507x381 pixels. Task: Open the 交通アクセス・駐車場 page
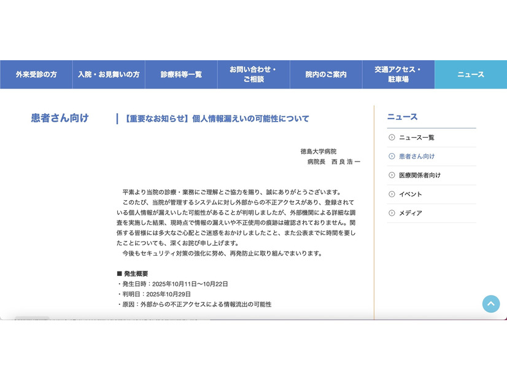(398, 74)
